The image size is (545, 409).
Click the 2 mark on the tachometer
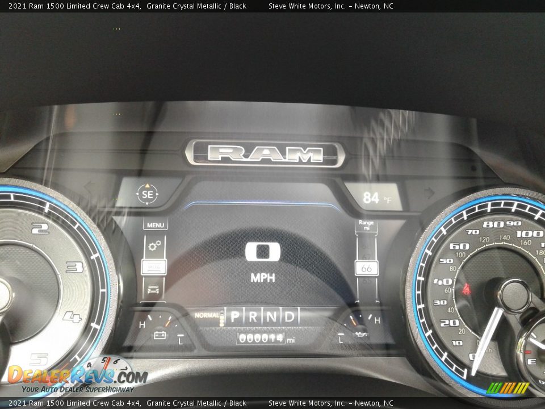click(x=40, y=228)
